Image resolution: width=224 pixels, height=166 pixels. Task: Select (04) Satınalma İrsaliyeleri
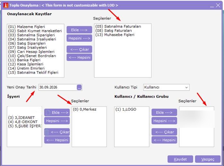(32, 39)
